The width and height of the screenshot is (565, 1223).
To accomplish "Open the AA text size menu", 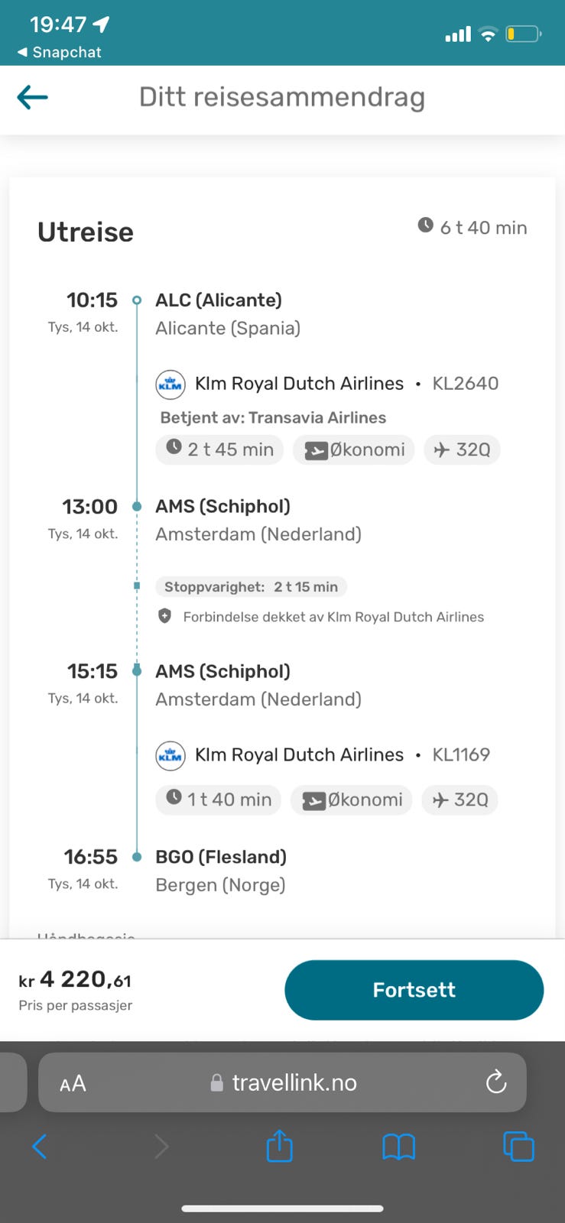I will point(73,1083).
